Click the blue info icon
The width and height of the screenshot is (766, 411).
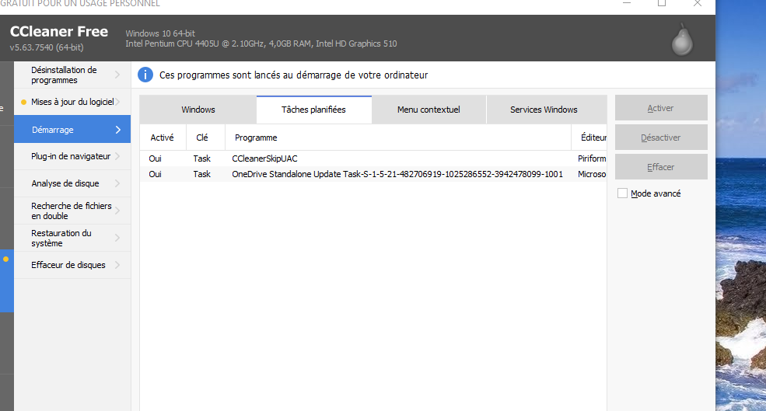145,75
